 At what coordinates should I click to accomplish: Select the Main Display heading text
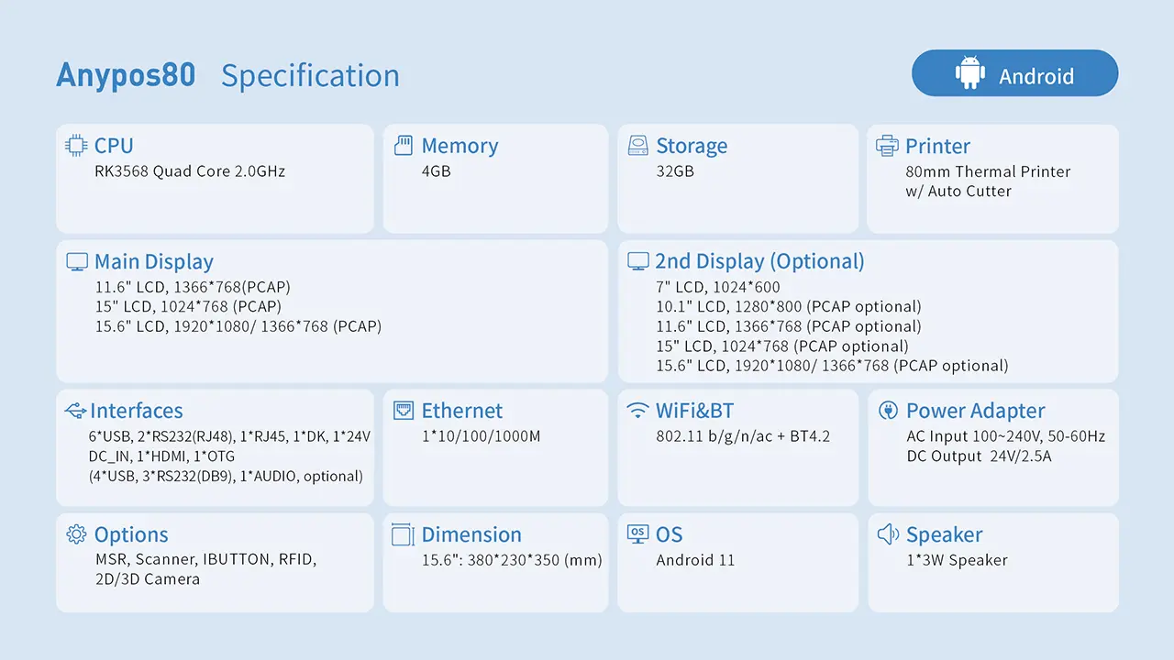click(x=154, y=261)
